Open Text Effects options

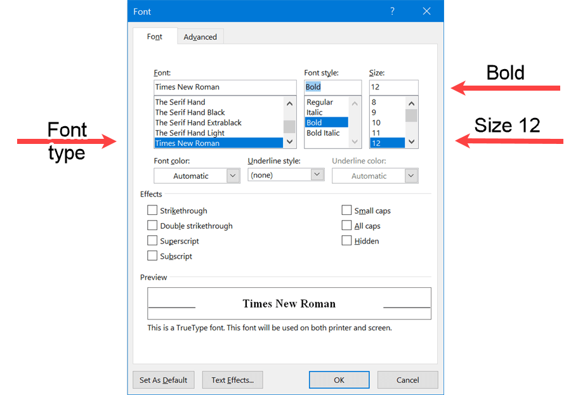232,380
